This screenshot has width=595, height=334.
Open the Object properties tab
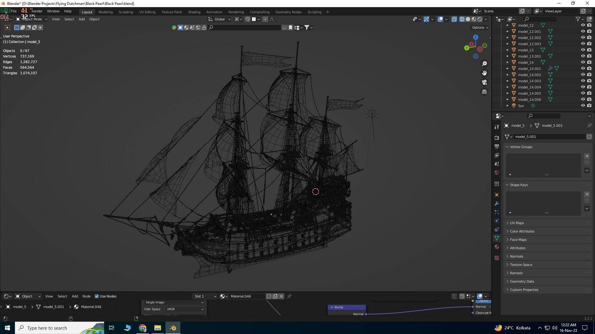click(497, 195)
